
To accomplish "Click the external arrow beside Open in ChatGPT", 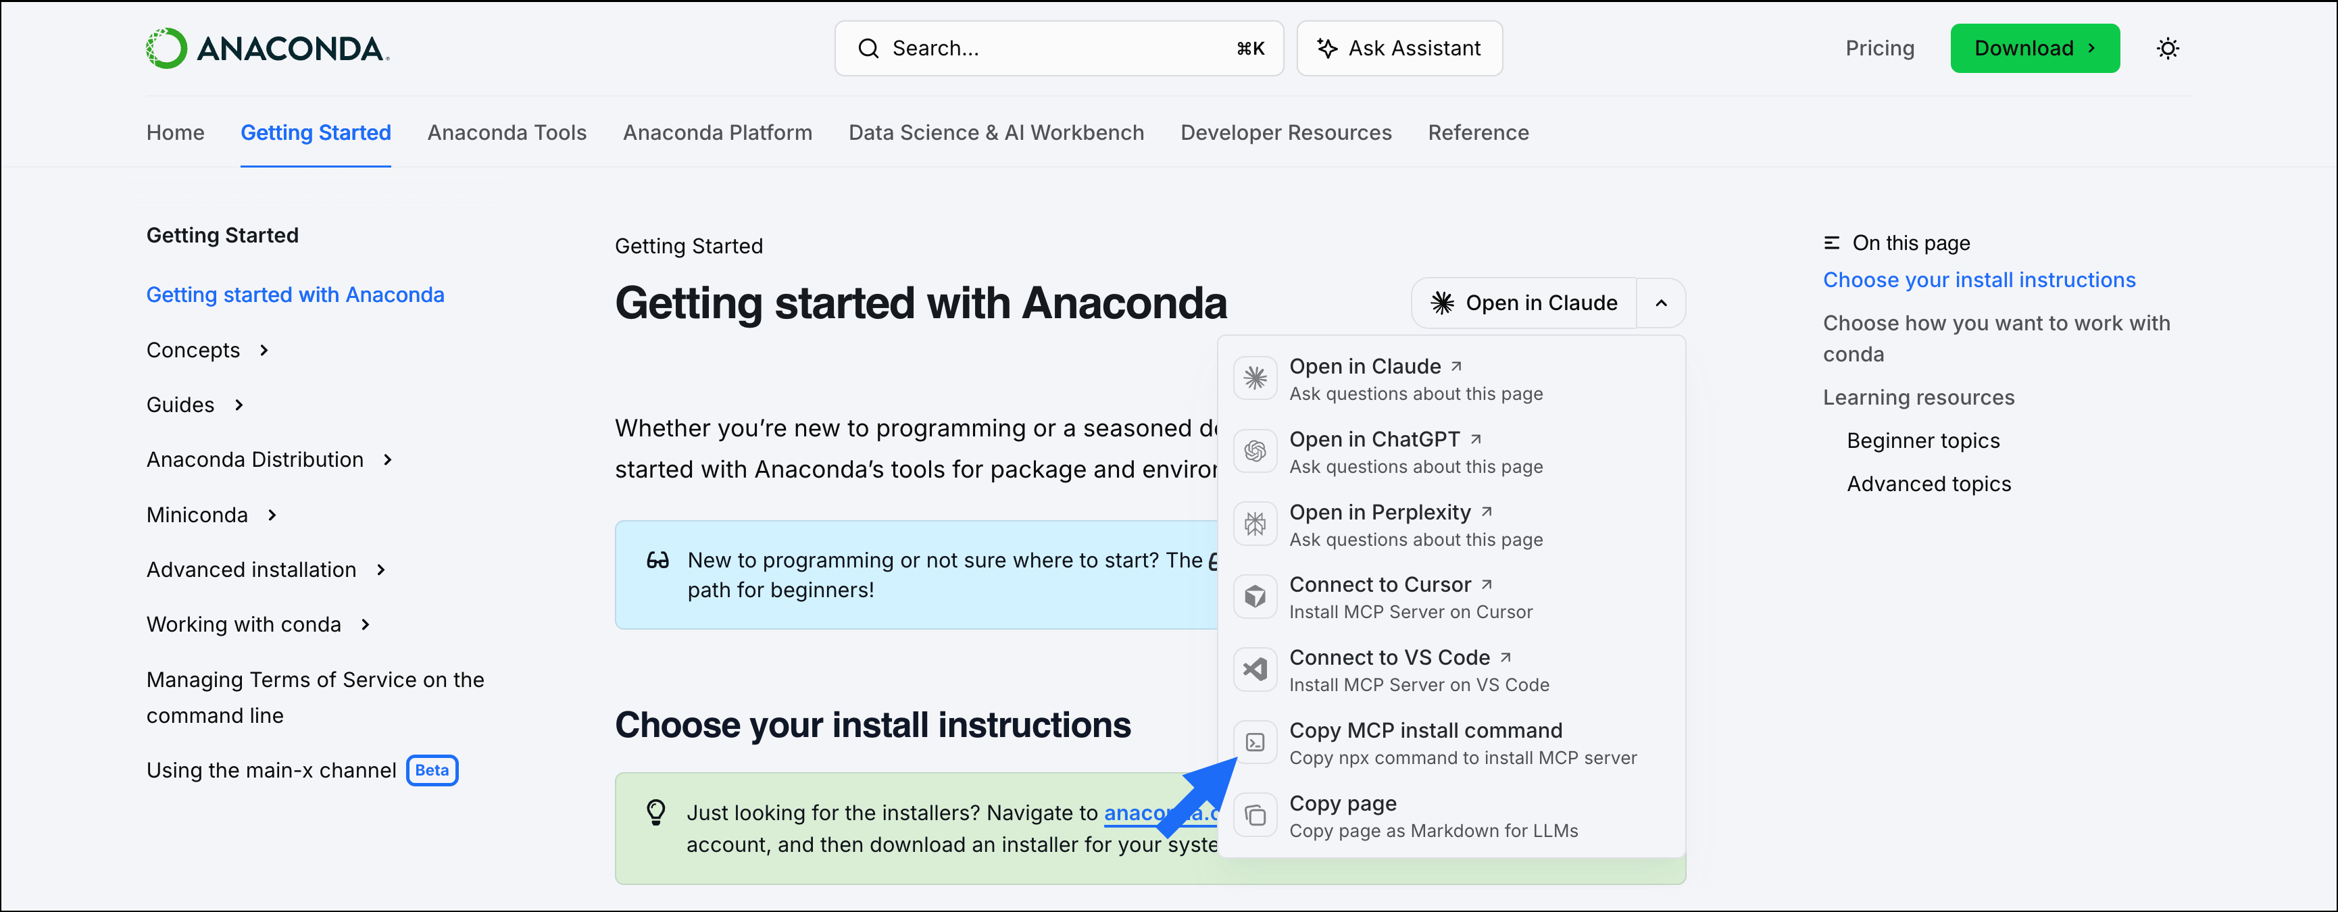I will click(1476, 439).
